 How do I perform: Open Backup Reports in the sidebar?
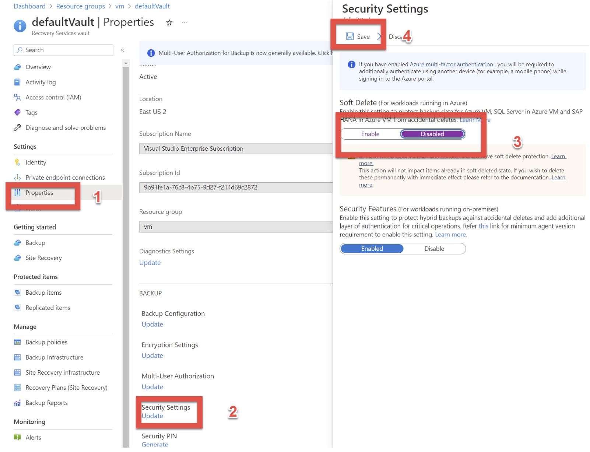click(46, 403)
